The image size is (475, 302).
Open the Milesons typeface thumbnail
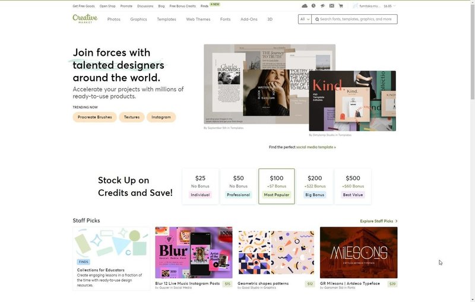click(x=359, y=252)
